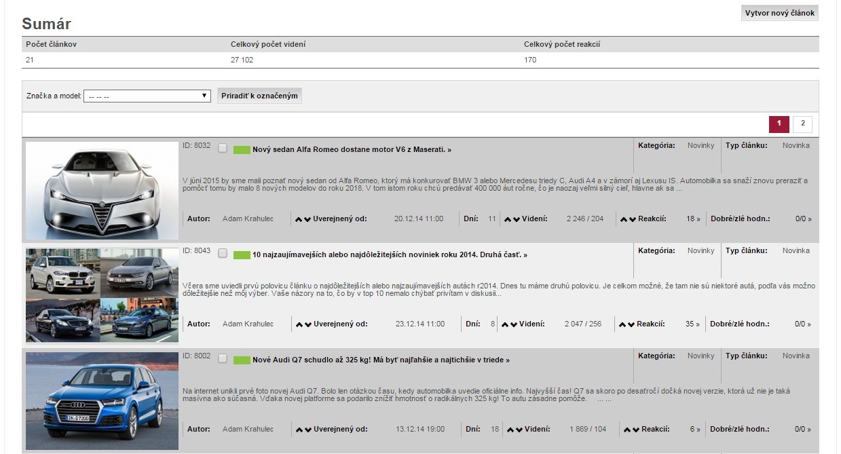The width and height of the screenshot is (841, 454).
Task: Click date 23.12.14 11:00 in 10 najzaujímavejších row
Action: [420, 324]
